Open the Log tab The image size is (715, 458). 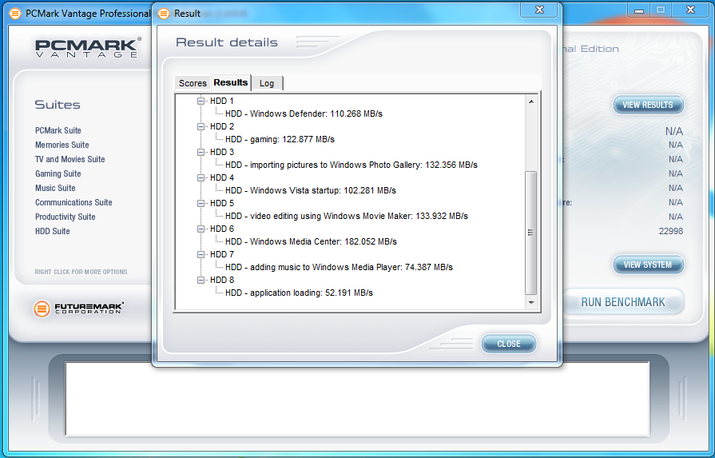coord(267,83)
